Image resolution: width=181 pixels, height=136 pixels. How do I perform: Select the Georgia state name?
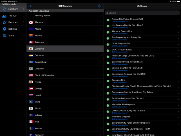click(39, 89)
